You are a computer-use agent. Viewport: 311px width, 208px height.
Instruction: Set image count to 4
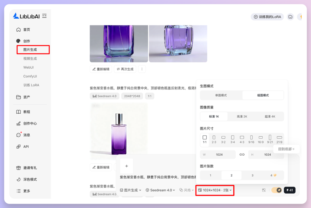coord(273,175)
